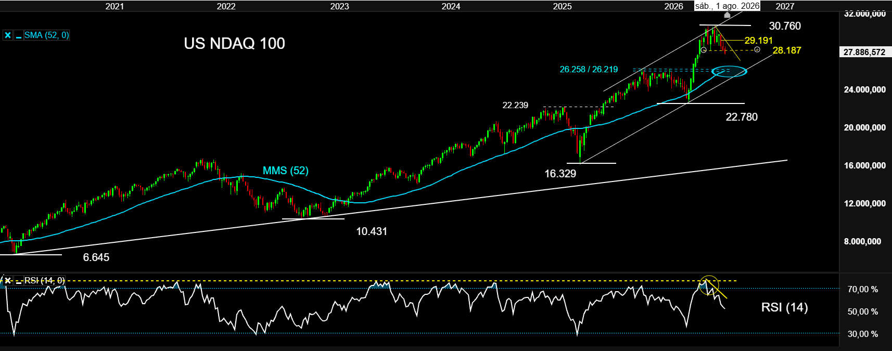The height and width of the screenshot is (351, 892).
Task: Select the yellow 29.191 level label
Action: (758, 41)
